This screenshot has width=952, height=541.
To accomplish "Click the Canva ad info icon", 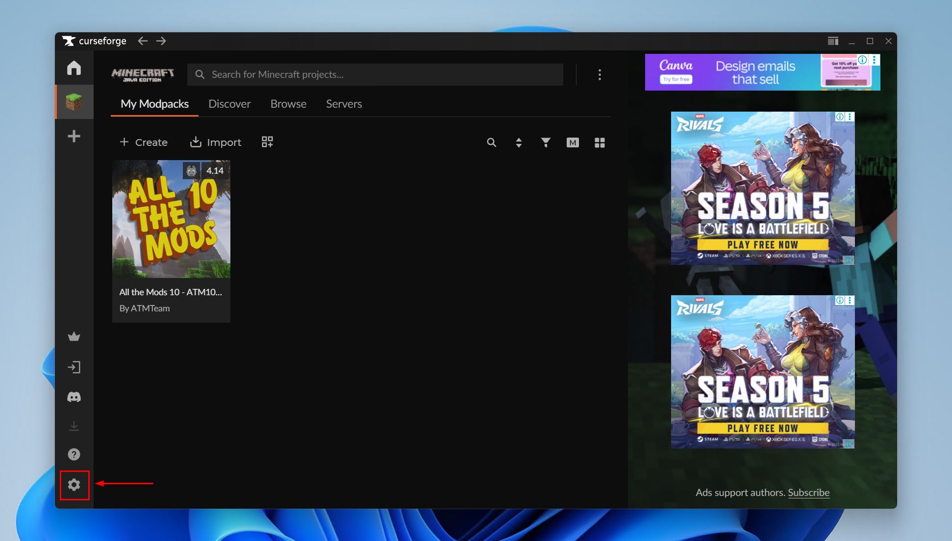I will click(862, 60).
